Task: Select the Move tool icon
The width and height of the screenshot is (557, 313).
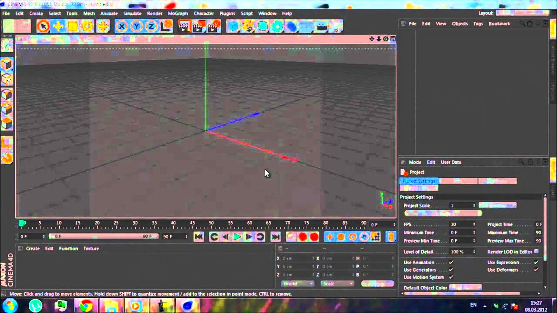Action: 57,27
